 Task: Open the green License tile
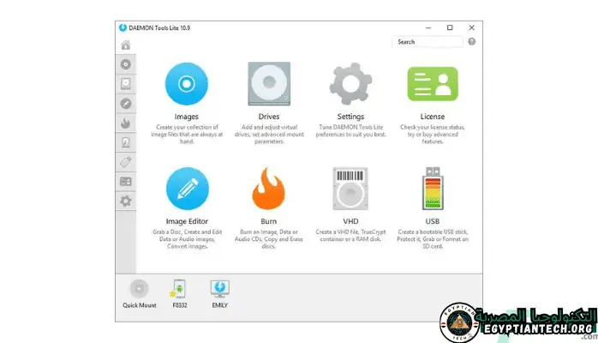432,84
